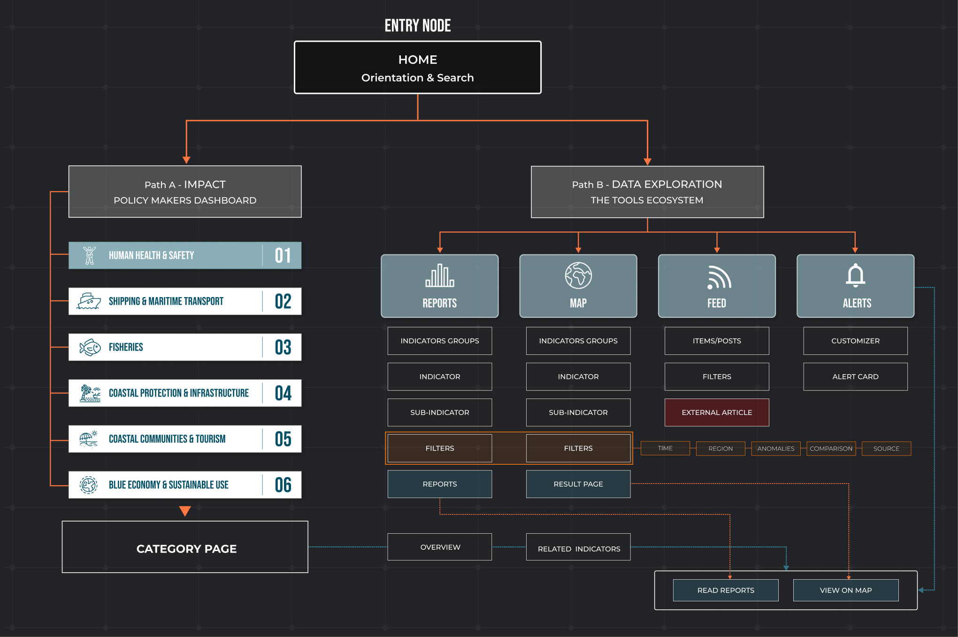Click the Fisheries fish icon
This screenshot has width=958, height=637.
point(90,347)
